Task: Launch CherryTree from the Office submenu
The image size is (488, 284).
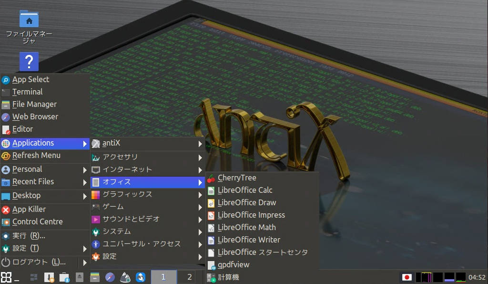Action: [236, 178]
